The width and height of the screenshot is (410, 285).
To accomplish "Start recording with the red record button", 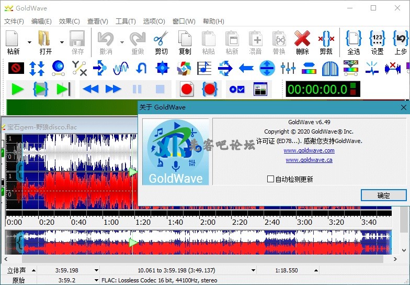I will pyautogui.click(x=187, y=89).
